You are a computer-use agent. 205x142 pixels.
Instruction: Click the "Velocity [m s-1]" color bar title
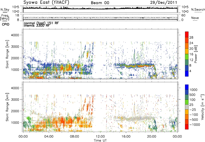click(202, 107)
